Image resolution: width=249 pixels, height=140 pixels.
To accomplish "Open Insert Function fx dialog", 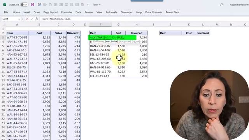I will 36,19.
